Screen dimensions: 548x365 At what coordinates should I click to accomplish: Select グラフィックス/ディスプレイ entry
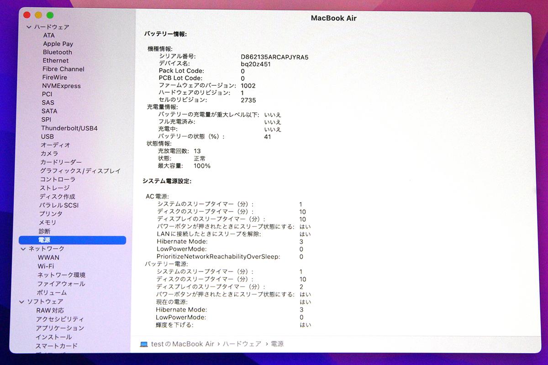point(80,171)
